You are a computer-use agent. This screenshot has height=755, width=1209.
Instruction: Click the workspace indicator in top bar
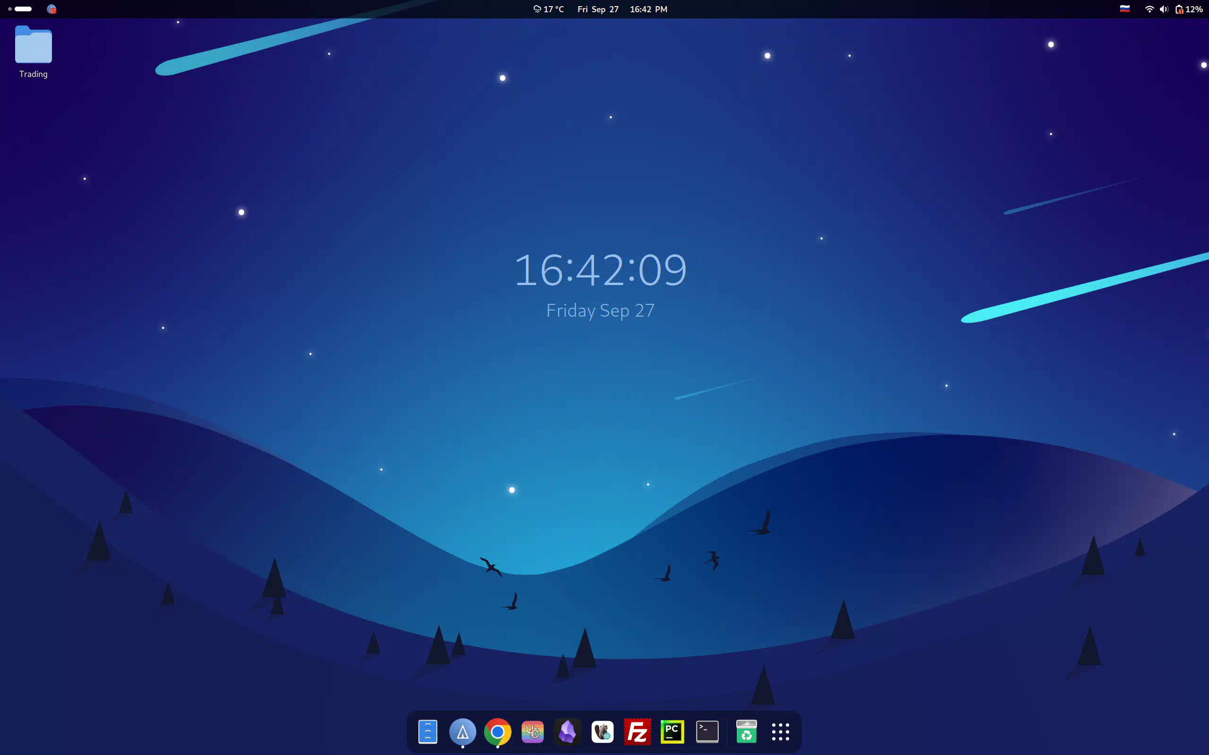point(20,9)
